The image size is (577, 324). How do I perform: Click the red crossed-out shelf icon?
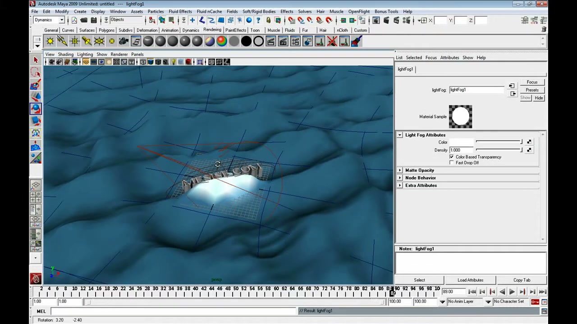pyautogui.click(x=332, y=41)
